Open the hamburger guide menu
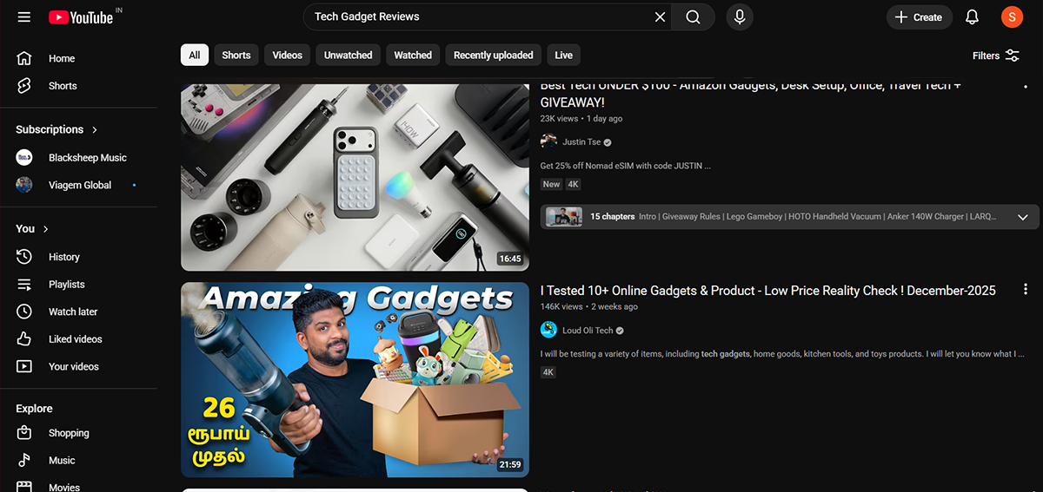The image size is (1043, 492). point(23,17)
